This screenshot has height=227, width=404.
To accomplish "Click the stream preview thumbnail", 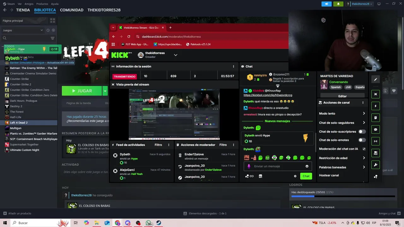I will pos(174,114).
